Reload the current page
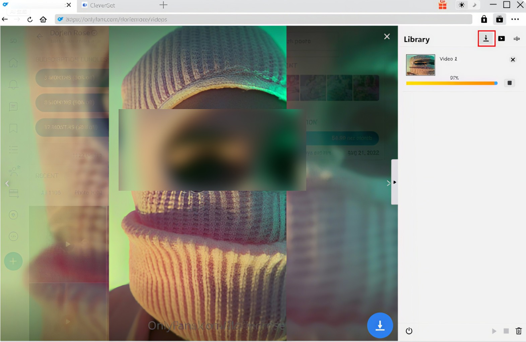The image size is (526, 342). pyautogui.click(x=30, y=19)
